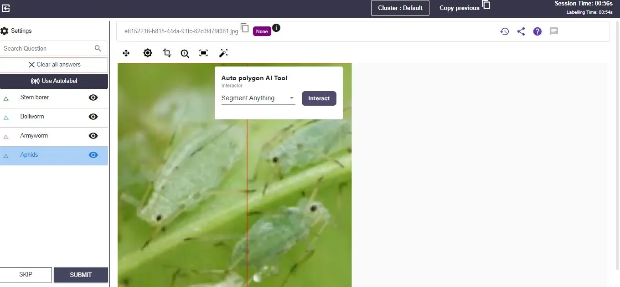Image resolution: width=620 pixels, height=287 pixels.
Task: Copy the image filename to clipboard
Action: pos(245,28)
